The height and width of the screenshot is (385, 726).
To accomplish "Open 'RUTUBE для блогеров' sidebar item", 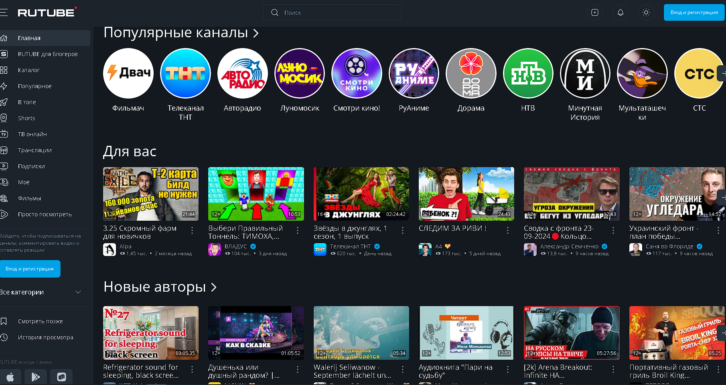I will tap(44, 54).
